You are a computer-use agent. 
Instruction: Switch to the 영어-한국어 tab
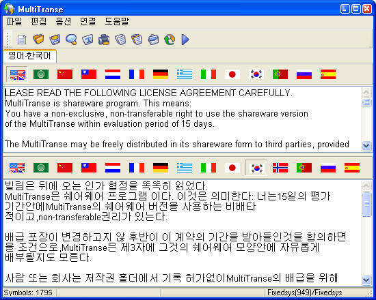click(x=29, y=56)
